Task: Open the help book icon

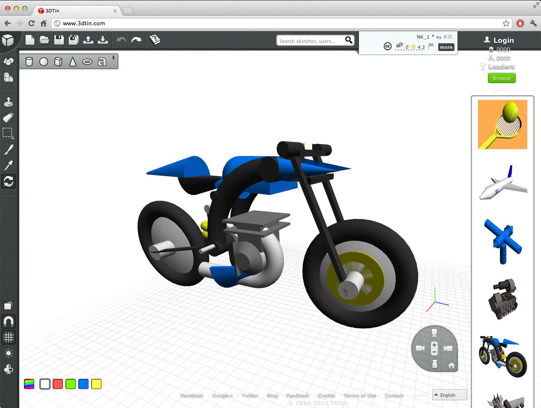Action: pos(155,40)
